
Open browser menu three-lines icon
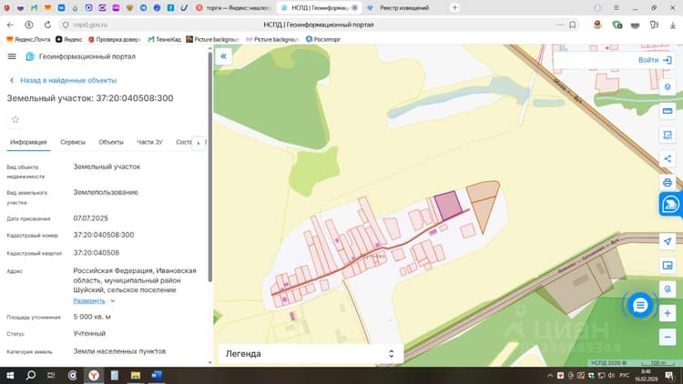click(616, 7)
